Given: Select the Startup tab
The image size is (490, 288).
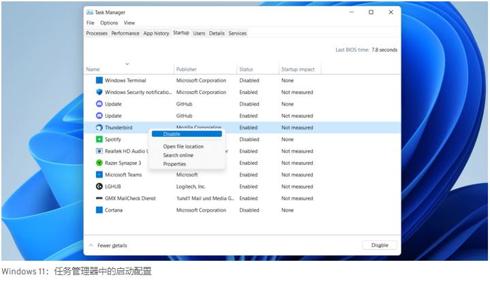Looking at the screenshot, I should [x=181, y=33].
